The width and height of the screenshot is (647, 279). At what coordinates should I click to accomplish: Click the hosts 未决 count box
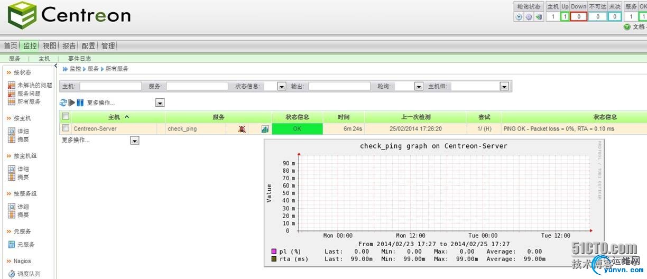(614, 16)
